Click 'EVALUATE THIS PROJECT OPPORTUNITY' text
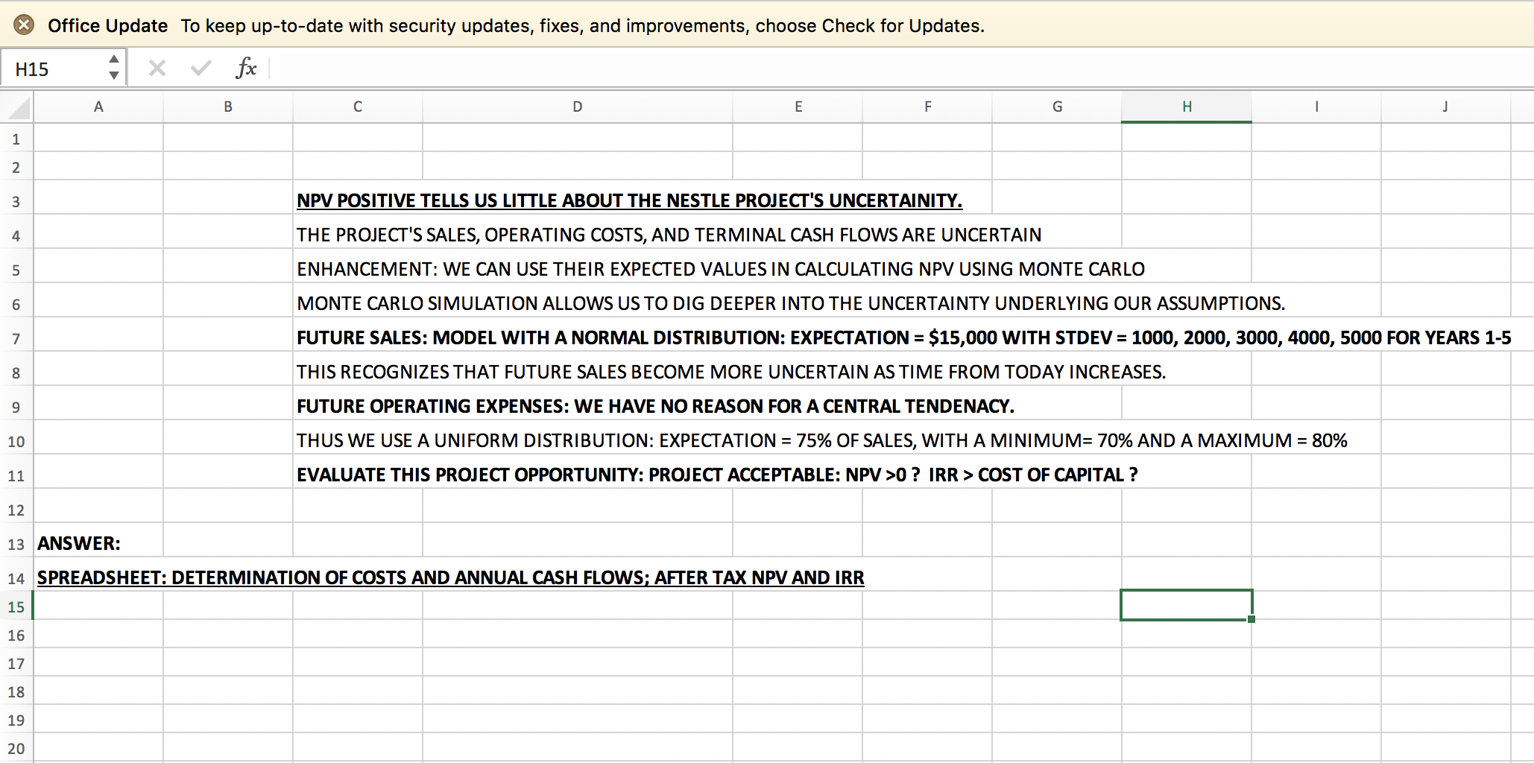 click(717, 475)
